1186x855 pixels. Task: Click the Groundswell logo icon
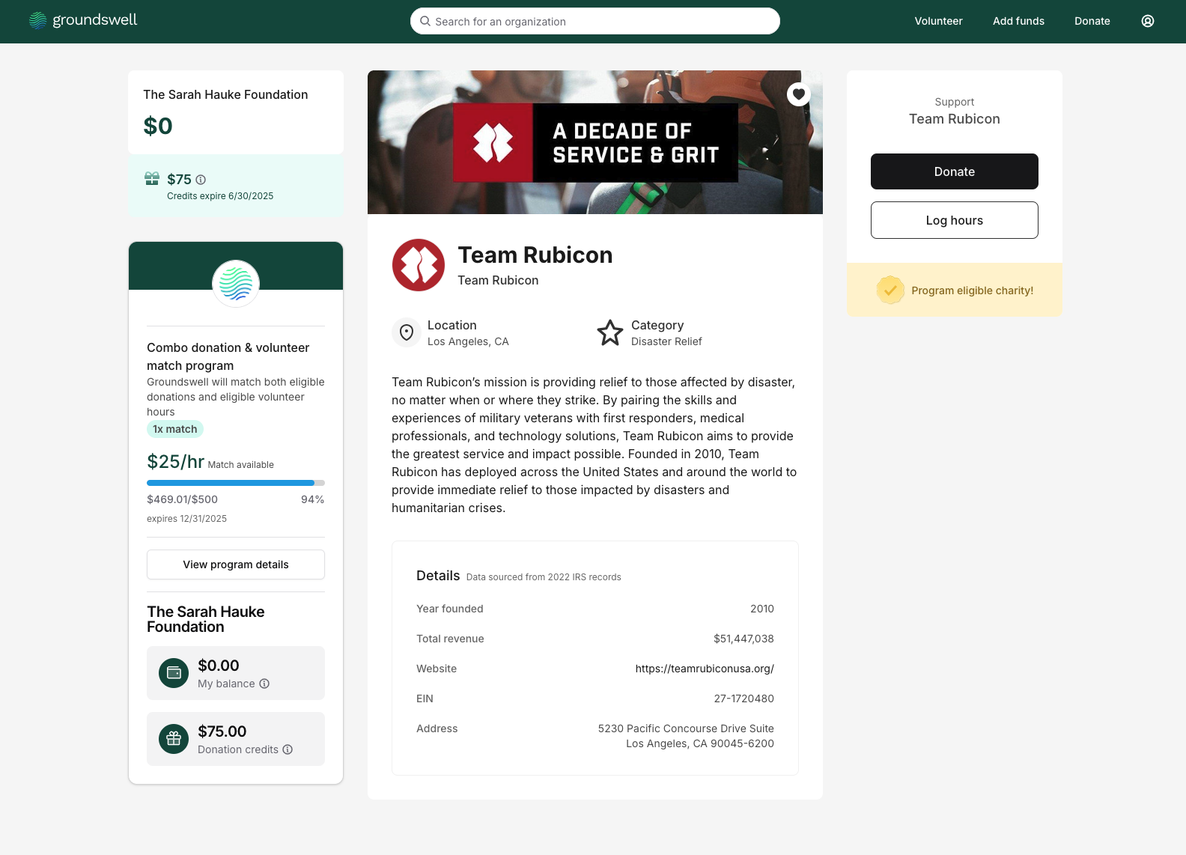coord(37,21)
